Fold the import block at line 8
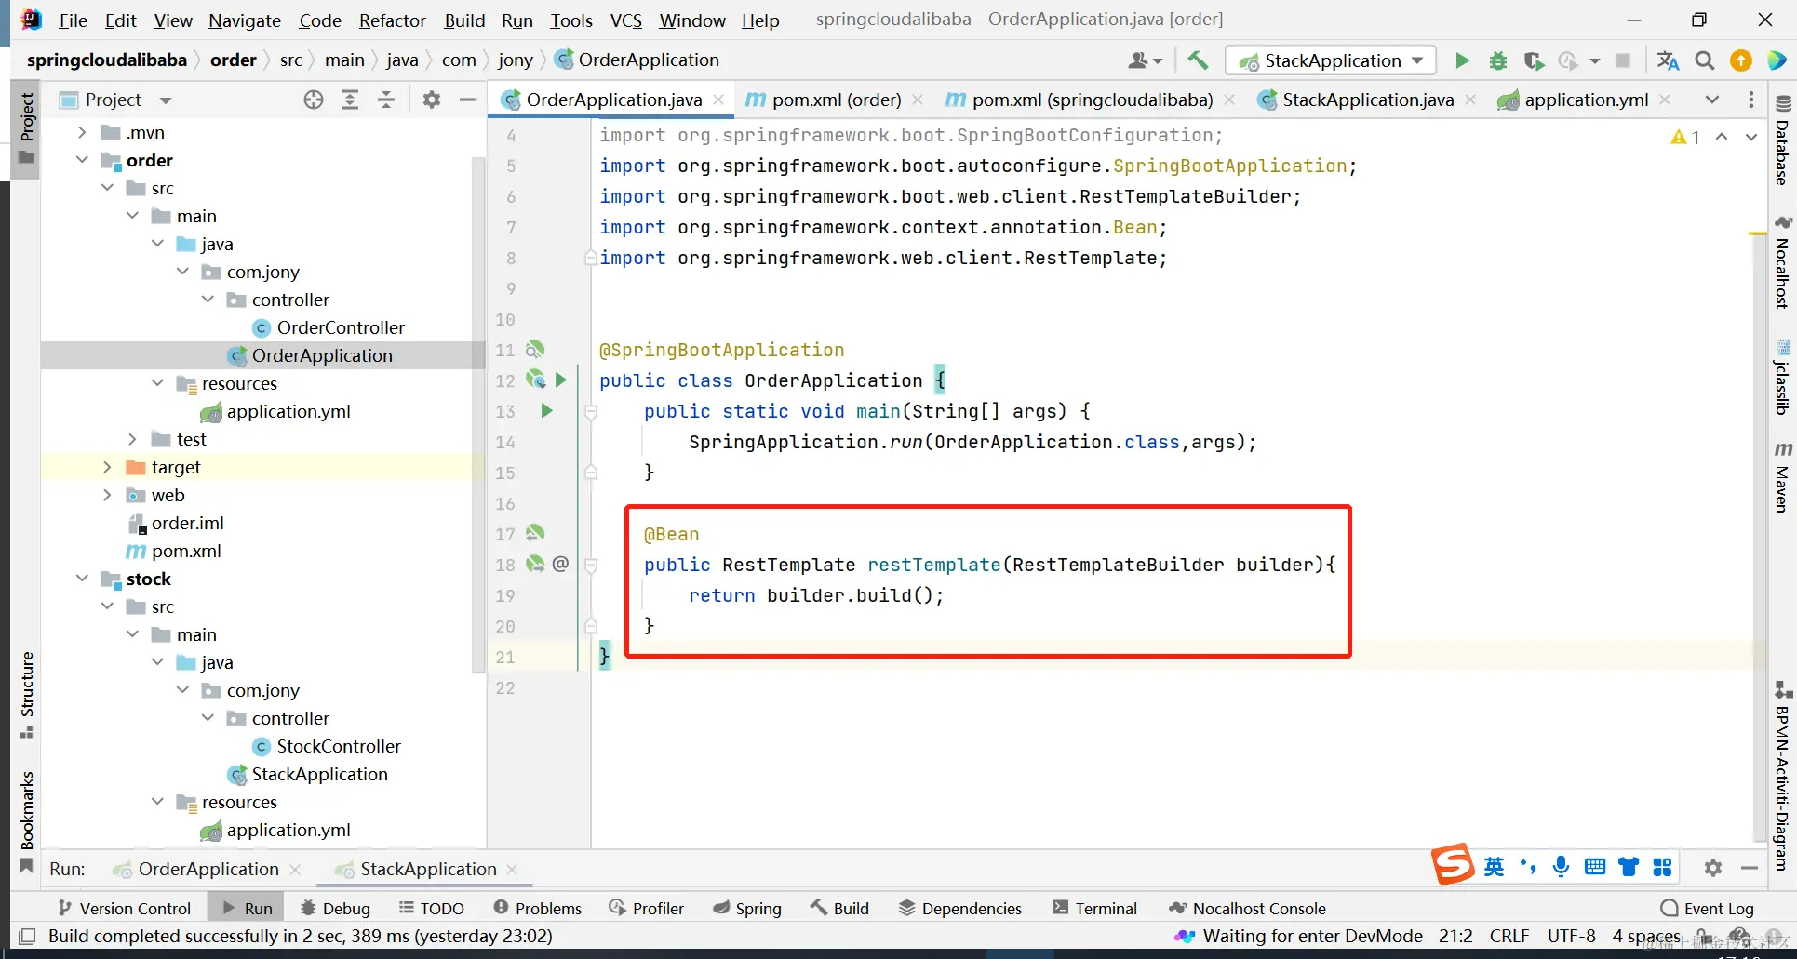This screenshot has width=1797, height=959. [x=590, y=258]
